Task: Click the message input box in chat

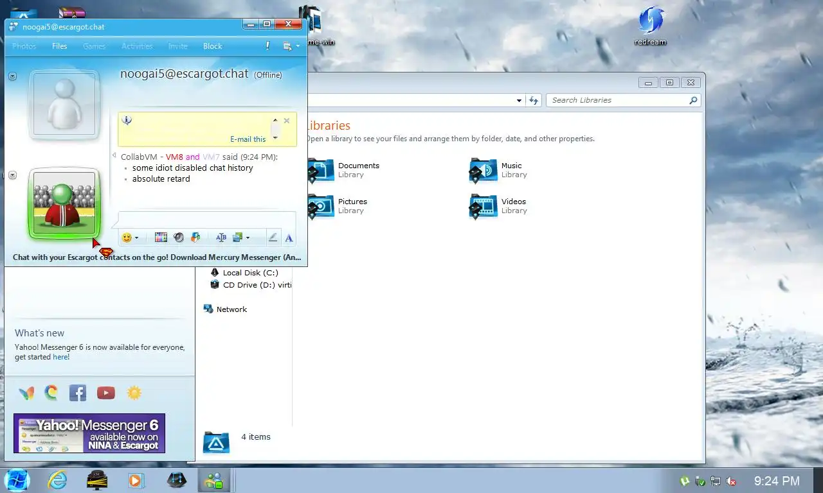Action: [x=207, y=219]
